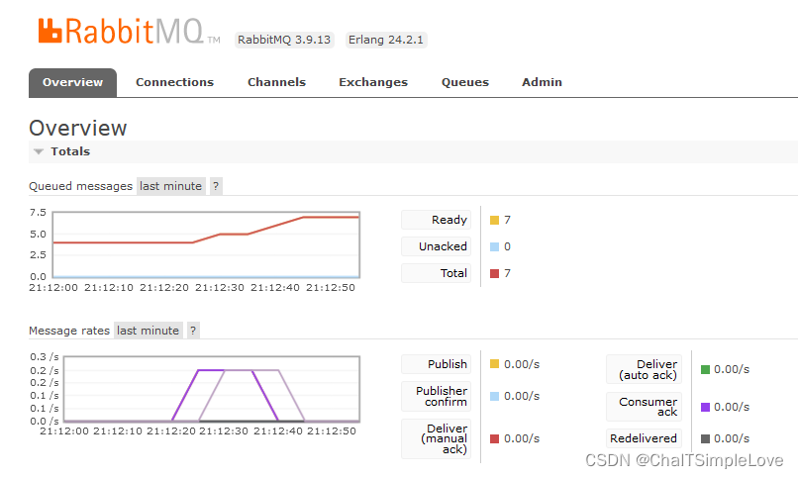Change Message rates last minute range
Viewport: 798px width, 478px height.
point(149,331)
